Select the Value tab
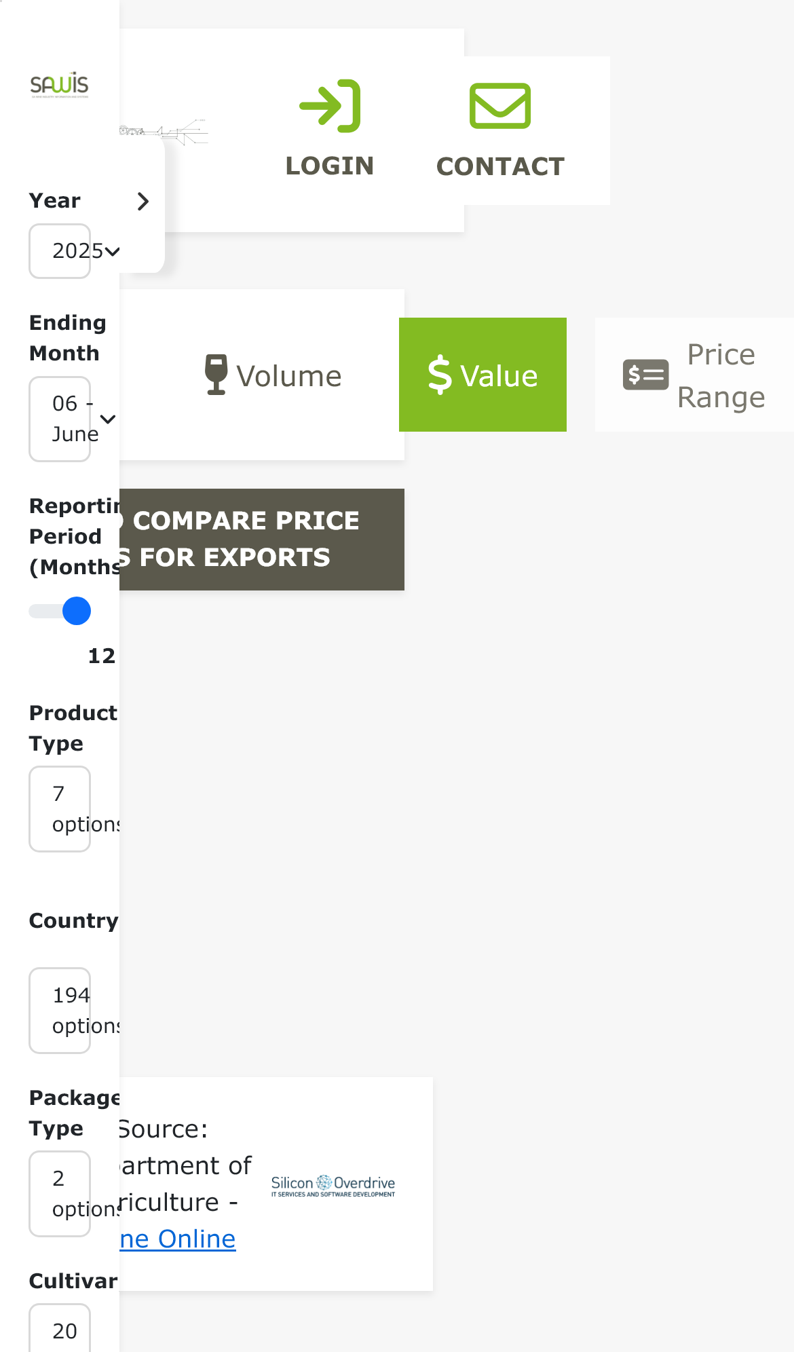This screenshot has height=1352, width=794. [483, 375]
